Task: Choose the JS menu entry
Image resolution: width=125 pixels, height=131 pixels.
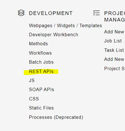Action: [x=32, y=81]
